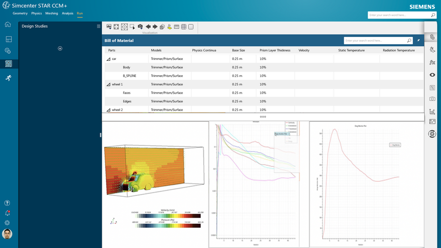Click the dark grid layout toolbar icon

click(184, 27)
